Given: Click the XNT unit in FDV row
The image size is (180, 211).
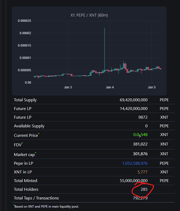Looking at the screenshot, I should click(164, 144).
